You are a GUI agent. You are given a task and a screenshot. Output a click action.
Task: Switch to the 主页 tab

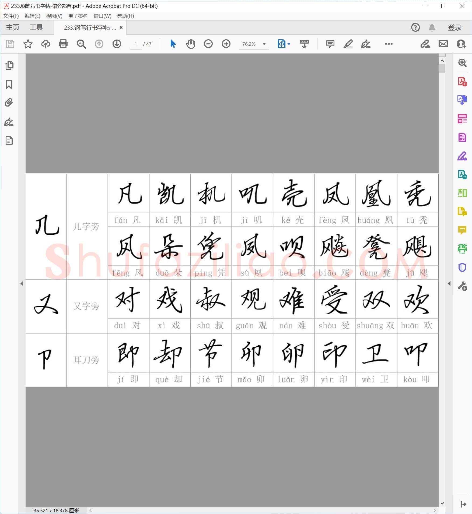coord(12,27)
